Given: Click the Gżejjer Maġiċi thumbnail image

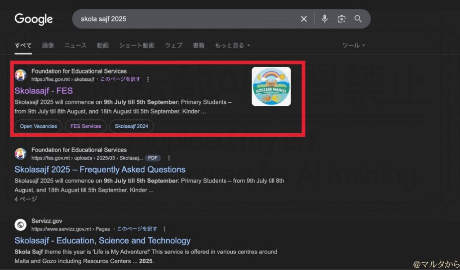Looking at the screenshot, I should tap(271, 87).
